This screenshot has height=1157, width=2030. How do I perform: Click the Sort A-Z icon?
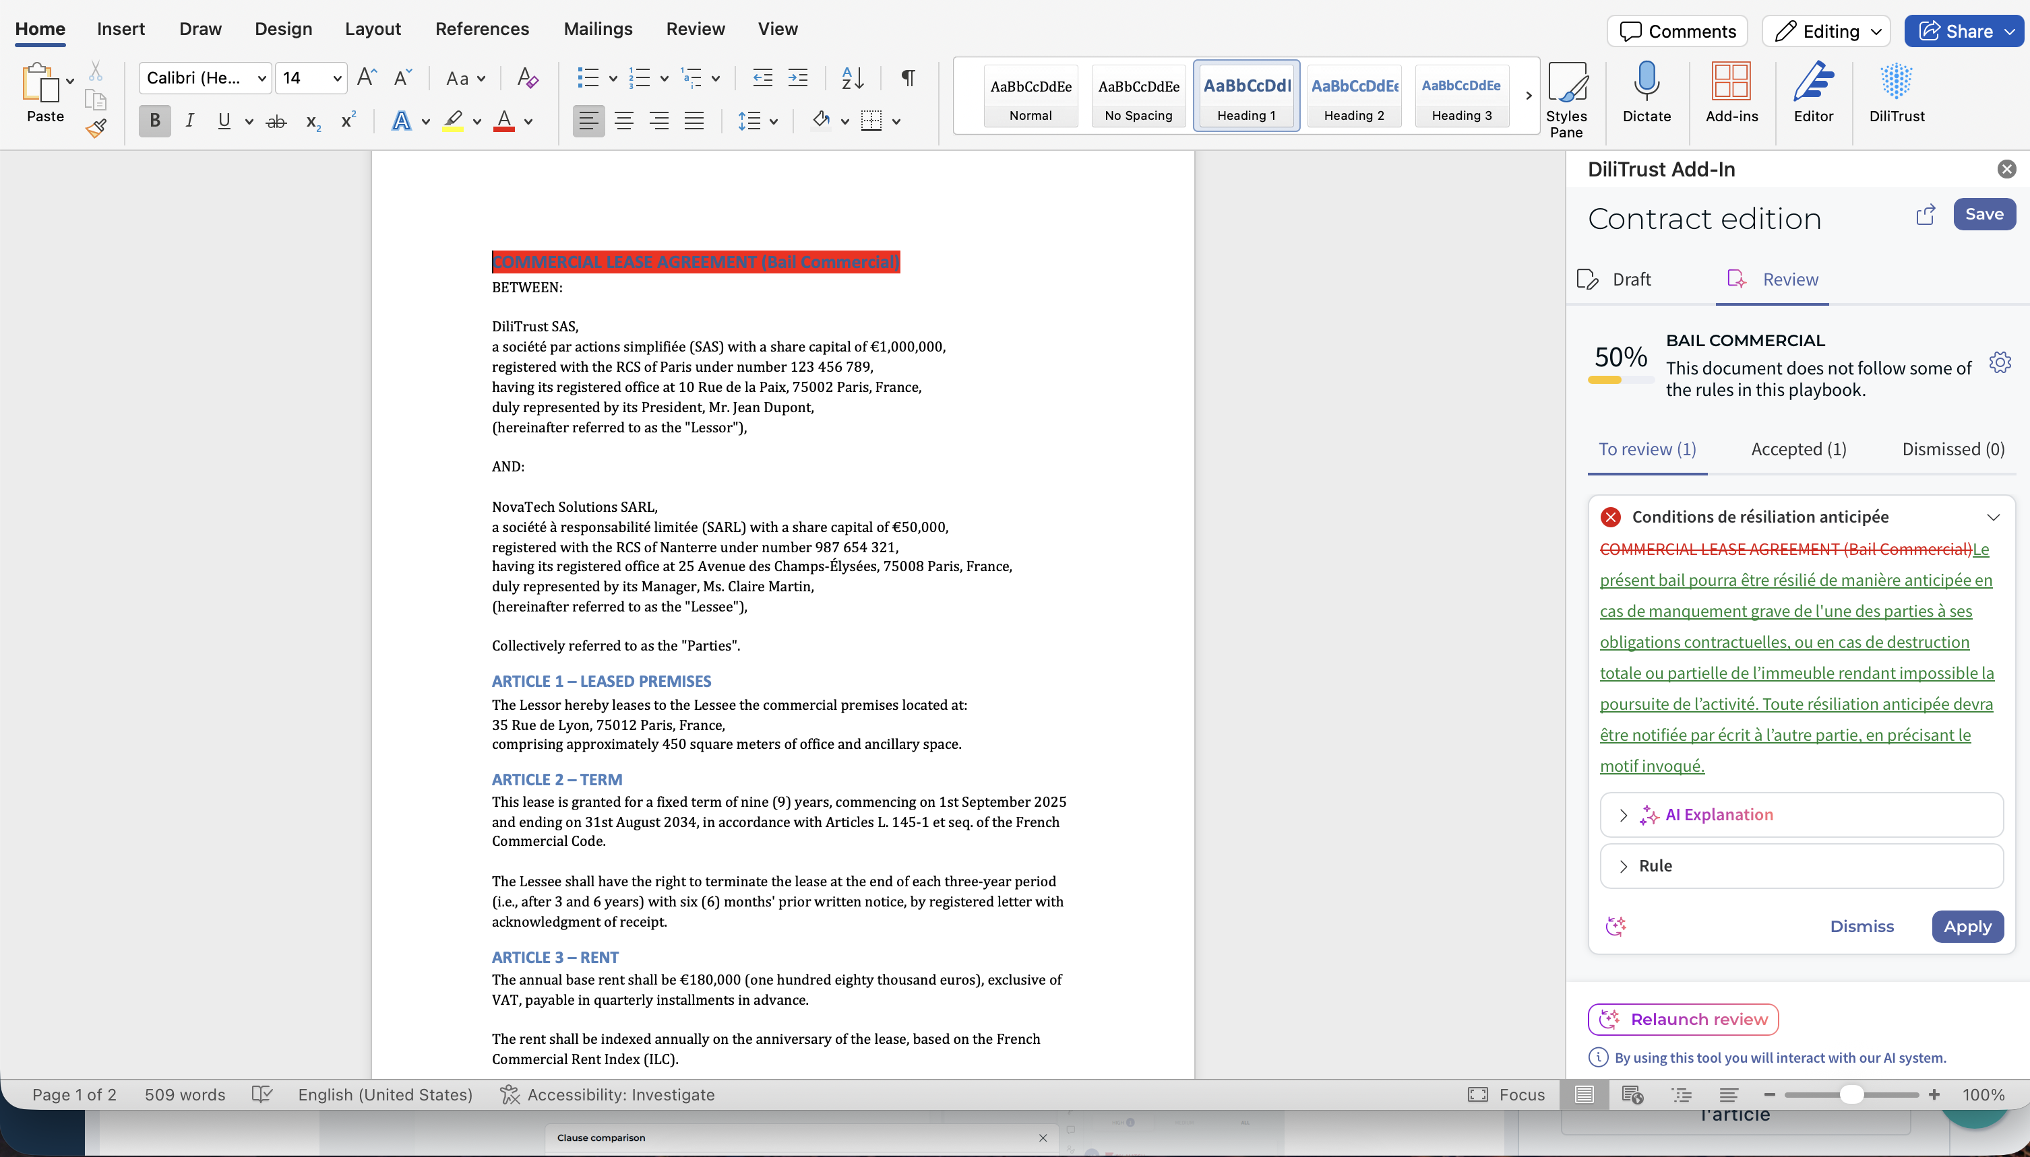[x=852, y=78]
